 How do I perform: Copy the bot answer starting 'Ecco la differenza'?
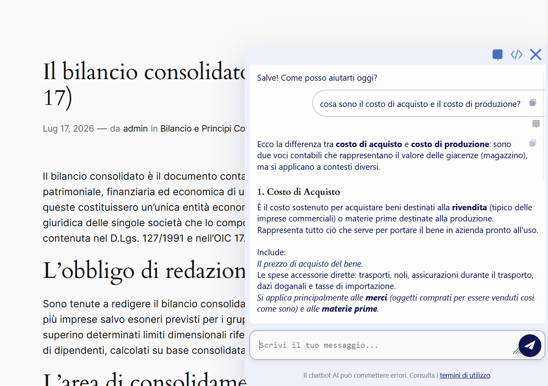point(533,143)
